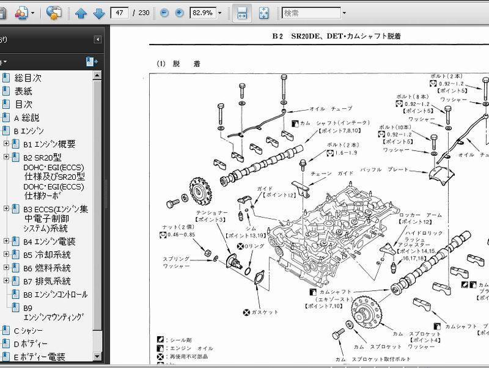
Task: Click the bookmark options icon with blue arrow
Action: pyautogui.click(x=92, y=62)
